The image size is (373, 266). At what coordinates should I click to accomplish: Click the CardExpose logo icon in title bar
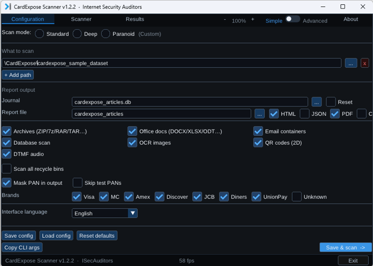pos(8,6)
